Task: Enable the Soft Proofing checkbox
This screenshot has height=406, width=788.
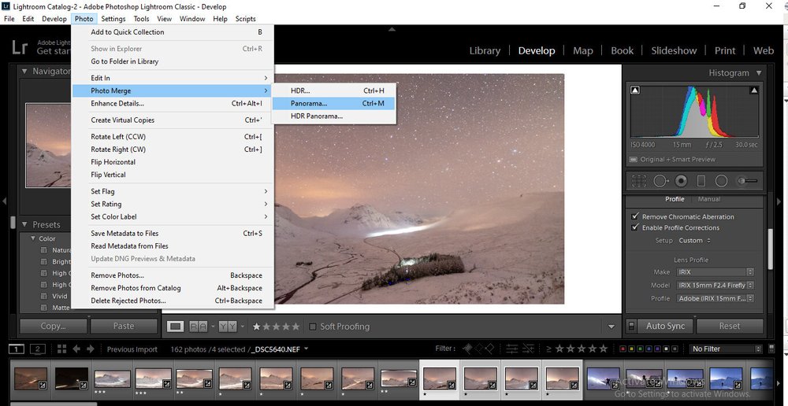Action: [313, 327]
